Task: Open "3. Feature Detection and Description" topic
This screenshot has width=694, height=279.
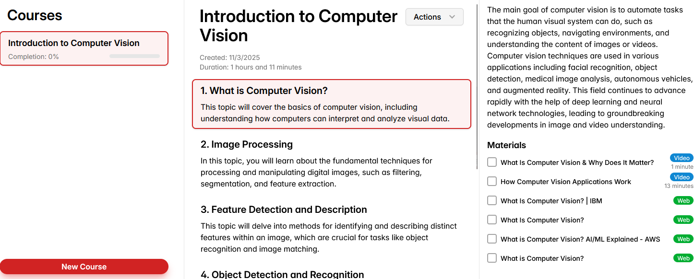Action: point(283,209)
